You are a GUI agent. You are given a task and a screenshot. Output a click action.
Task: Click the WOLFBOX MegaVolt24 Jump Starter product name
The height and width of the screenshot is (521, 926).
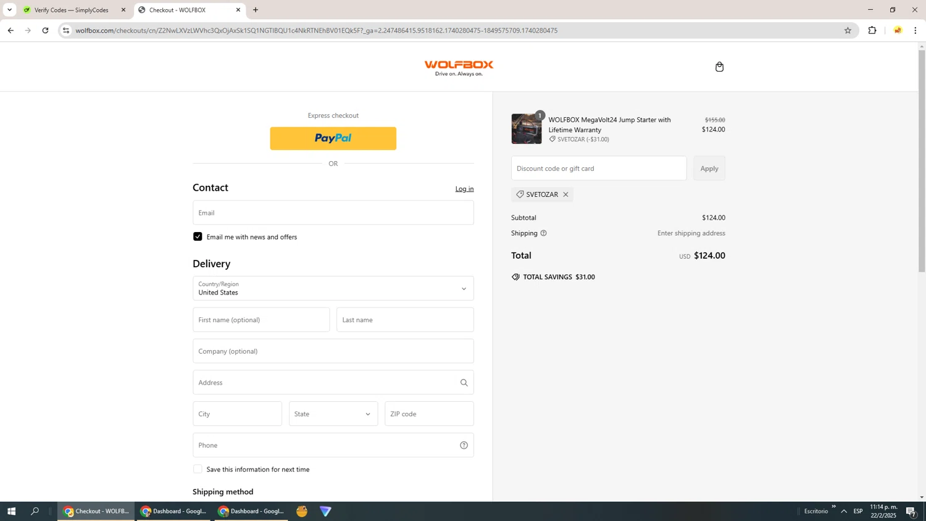coord(609,125)
